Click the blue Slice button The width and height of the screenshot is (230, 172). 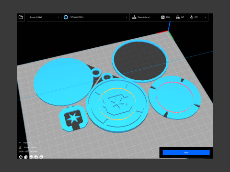point(186,152)
